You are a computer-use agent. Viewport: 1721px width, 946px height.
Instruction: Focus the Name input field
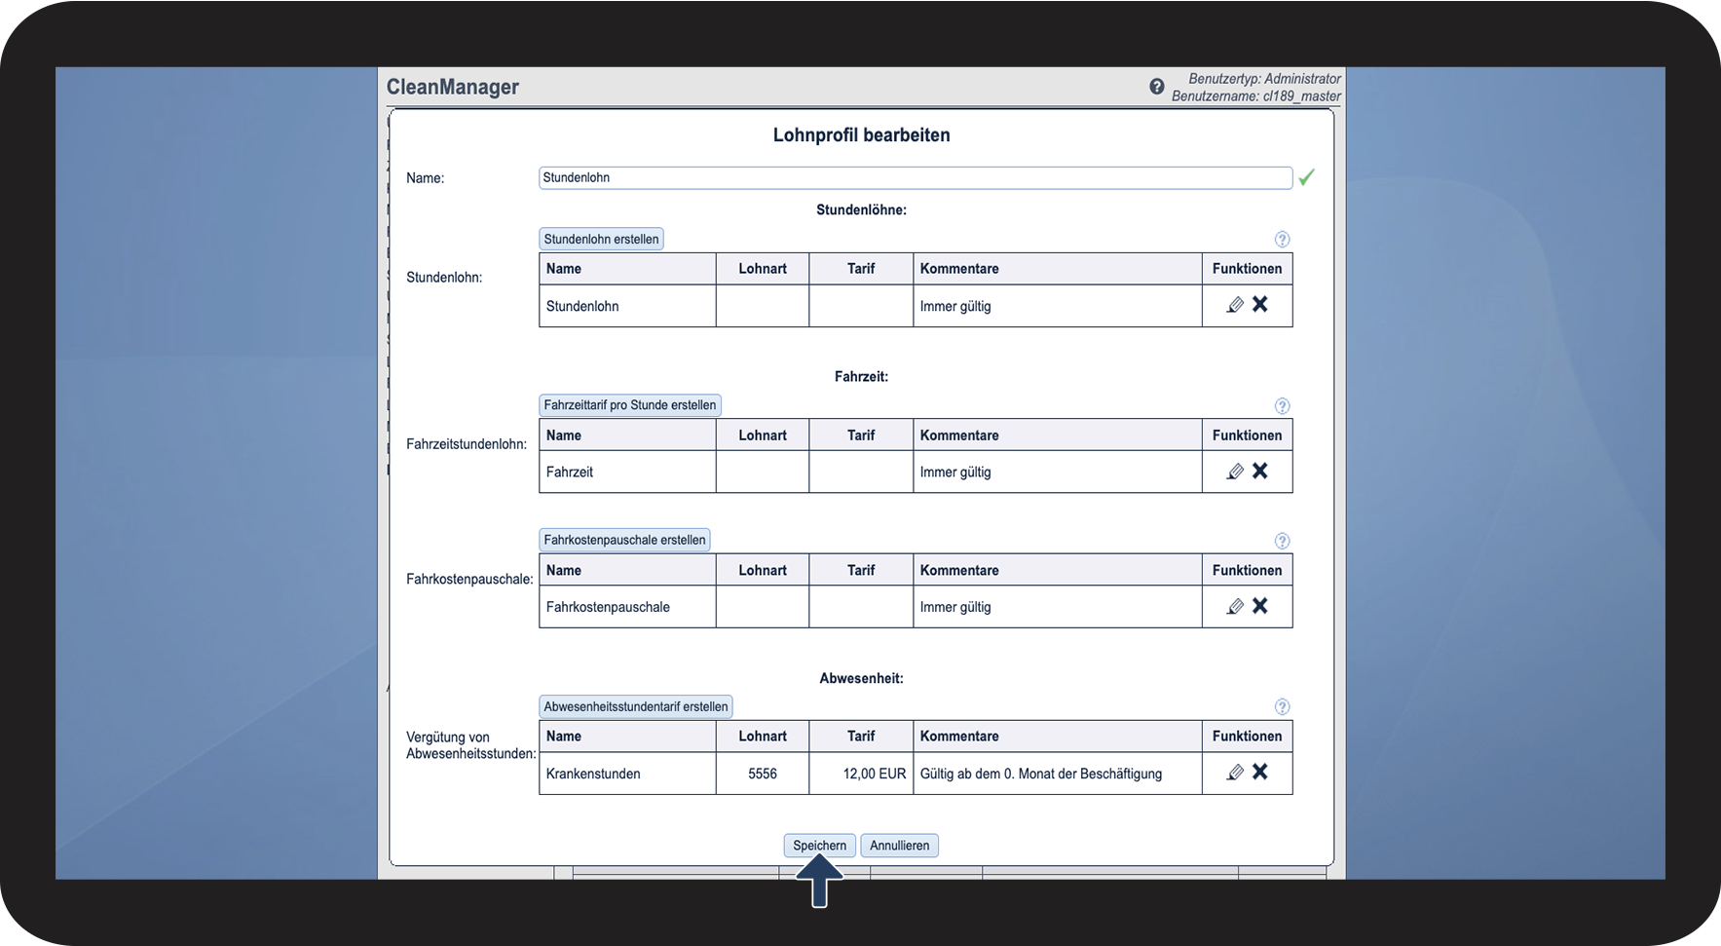[916, 177]
